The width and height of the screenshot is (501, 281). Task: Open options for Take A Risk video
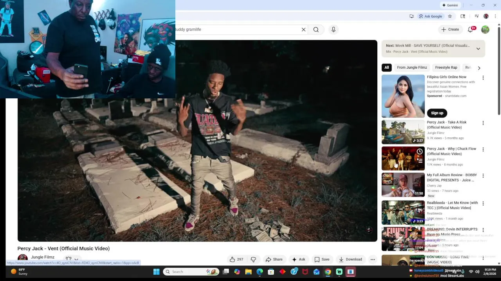(483, 123)
